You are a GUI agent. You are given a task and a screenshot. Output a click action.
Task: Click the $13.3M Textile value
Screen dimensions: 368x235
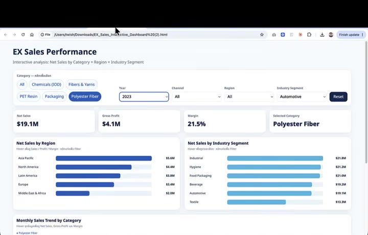coord(340,202)
